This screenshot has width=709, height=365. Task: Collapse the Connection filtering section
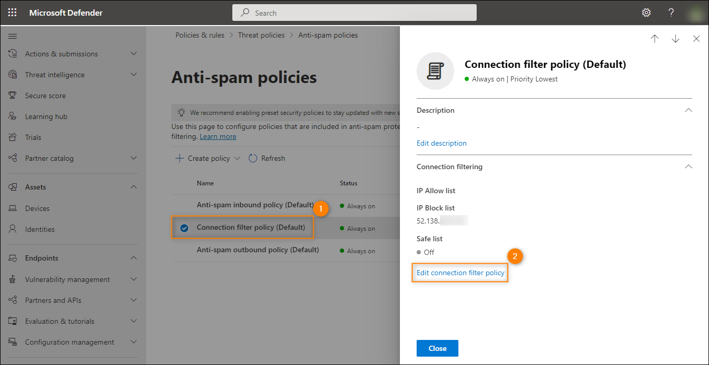[688, 166]
